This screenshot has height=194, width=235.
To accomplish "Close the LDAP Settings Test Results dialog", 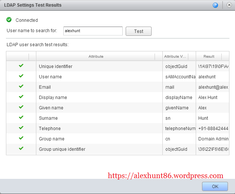I will [x=228, y=5].
